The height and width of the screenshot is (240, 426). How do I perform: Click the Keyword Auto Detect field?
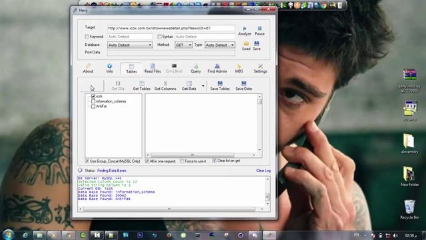pyautogui.click(x=130, y=37)
